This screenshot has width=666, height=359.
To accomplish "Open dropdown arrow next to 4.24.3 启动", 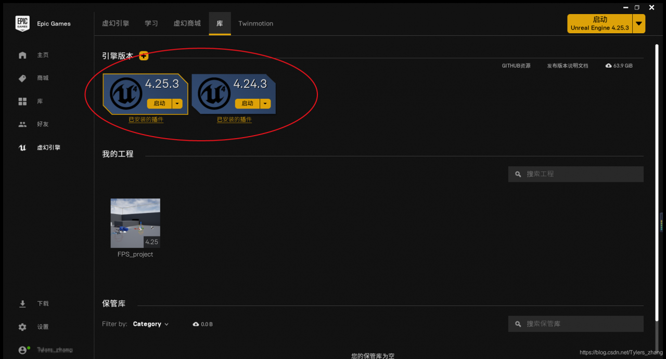I will (266, 103).
